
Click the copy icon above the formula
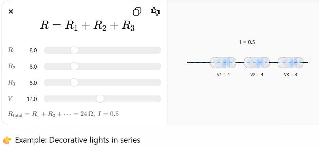click(137, 12)
